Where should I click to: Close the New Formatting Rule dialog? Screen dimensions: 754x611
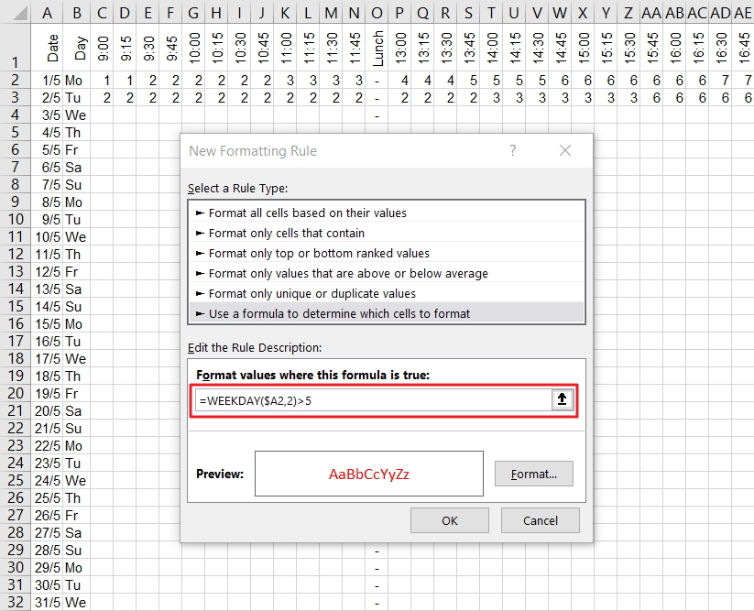[x=565, y=150]
